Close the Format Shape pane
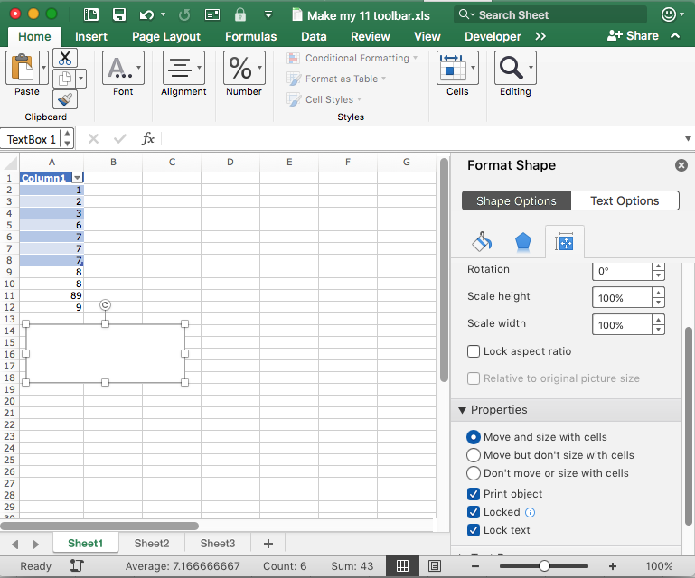 (x=681, y=165)
